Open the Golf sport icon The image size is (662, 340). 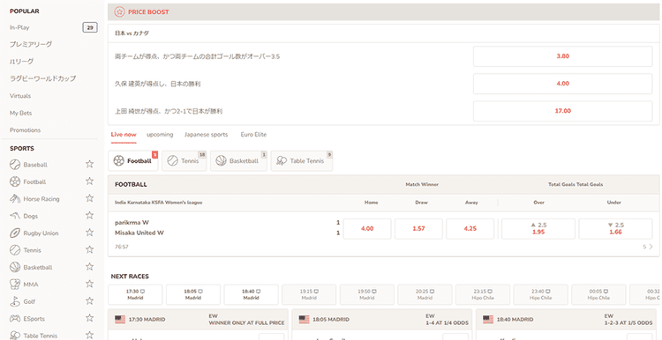[15, 301]
